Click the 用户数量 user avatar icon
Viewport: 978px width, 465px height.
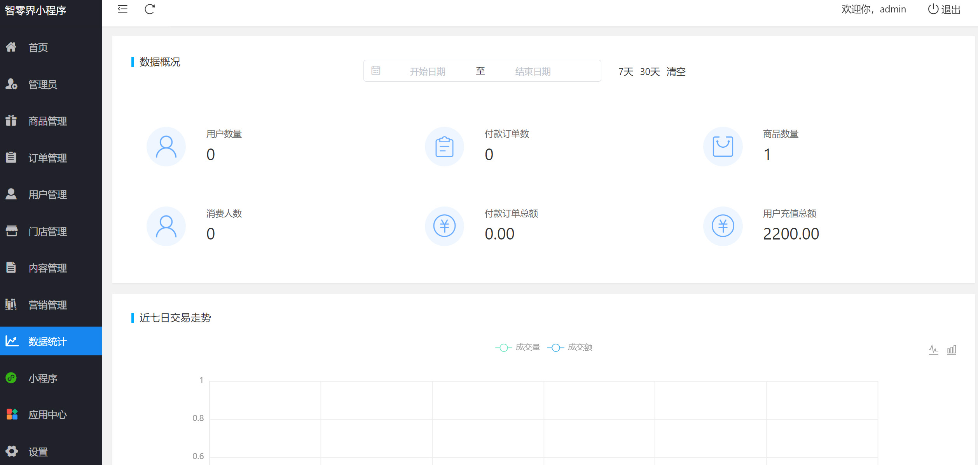pyautogui.click(x=166, y=147)
